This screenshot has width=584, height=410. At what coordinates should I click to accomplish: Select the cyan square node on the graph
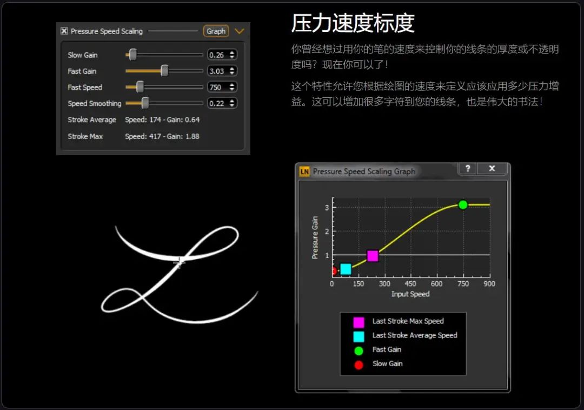pyautogui.click(x=346, y=269)
